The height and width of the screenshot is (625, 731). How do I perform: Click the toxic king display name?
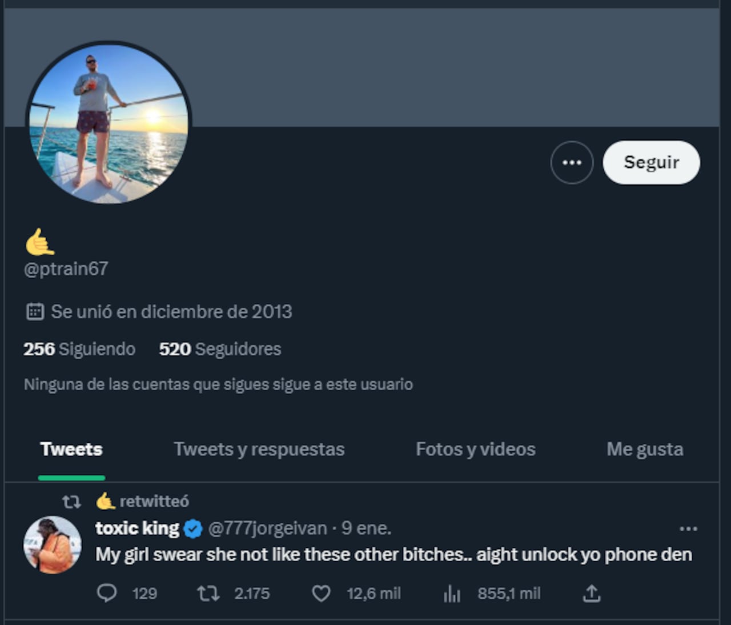(137, 528)
